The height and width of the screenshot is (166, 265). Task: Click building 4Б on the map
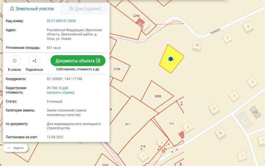(x=255, y=112)
